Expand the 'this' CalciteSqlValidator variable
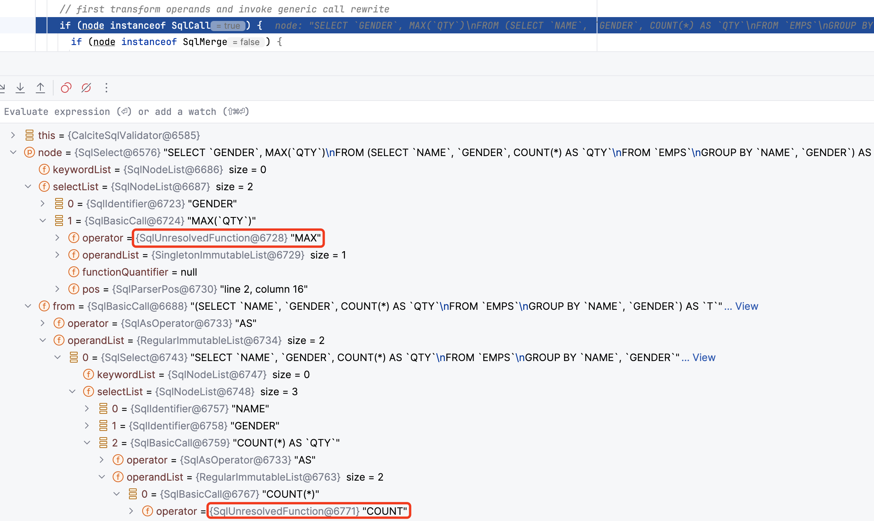Image resolution: width=874 pixels, height=521 pixels. (13, 135)
